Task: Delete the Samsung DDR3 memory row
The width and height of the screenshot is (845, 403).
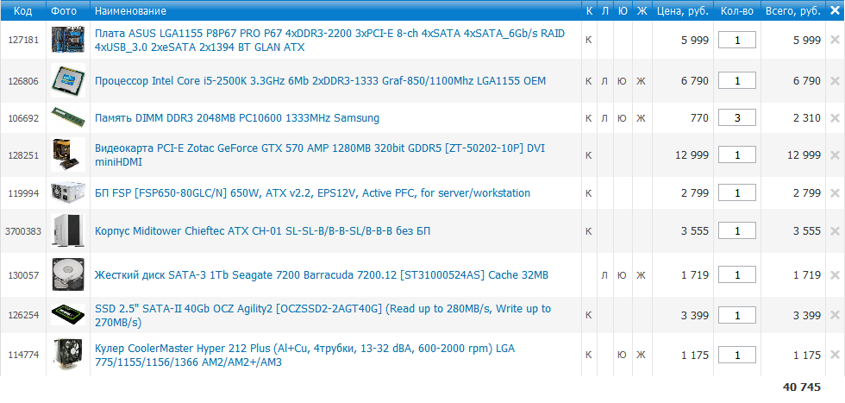Action: point(835,117)
